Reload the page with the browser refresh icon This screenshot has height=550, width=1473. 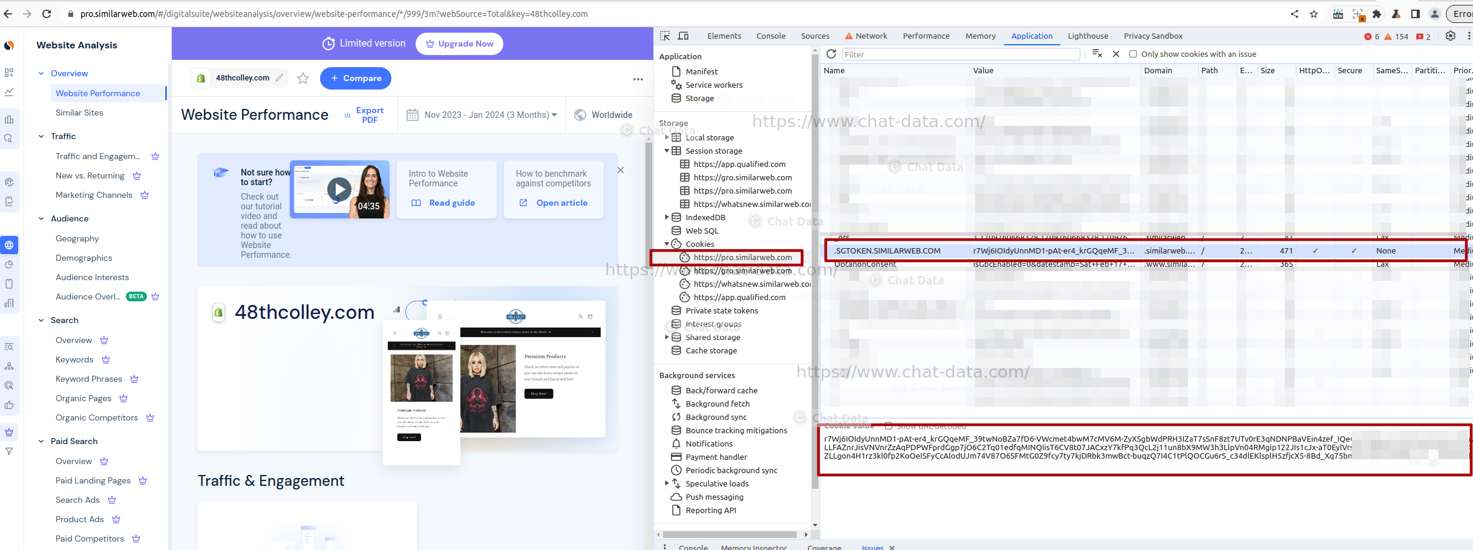pyautogui.click(x=47, y=13)
